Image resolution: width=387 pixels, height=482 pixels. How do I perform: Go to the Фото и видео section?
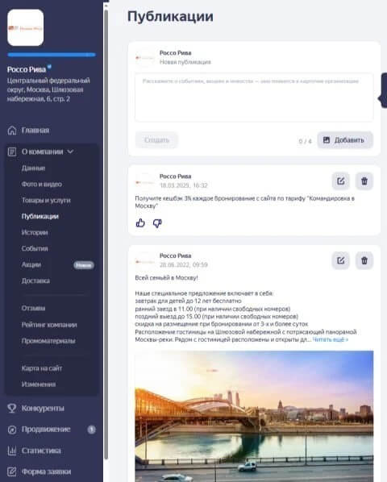(41, 184)
